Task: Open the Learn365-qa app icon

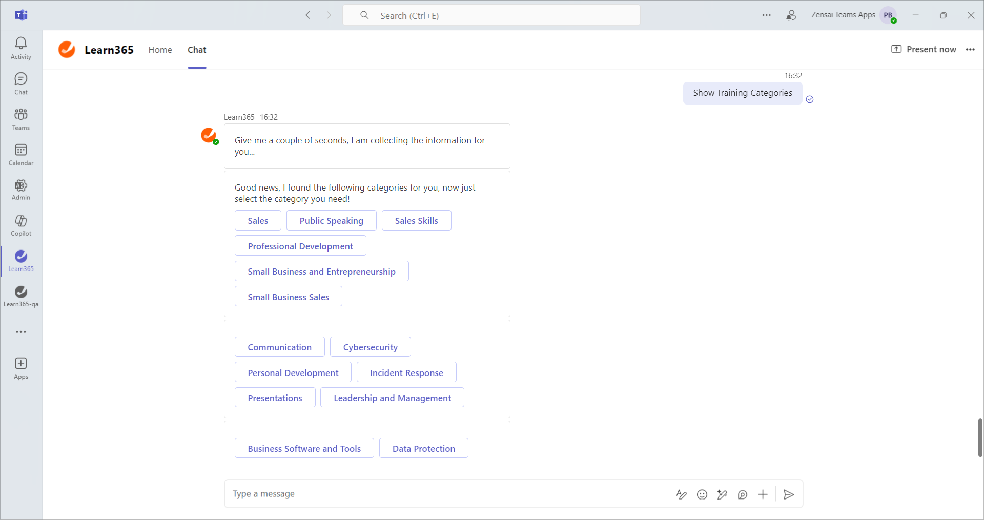Action: pyautogui.click(x=21, y=296)
